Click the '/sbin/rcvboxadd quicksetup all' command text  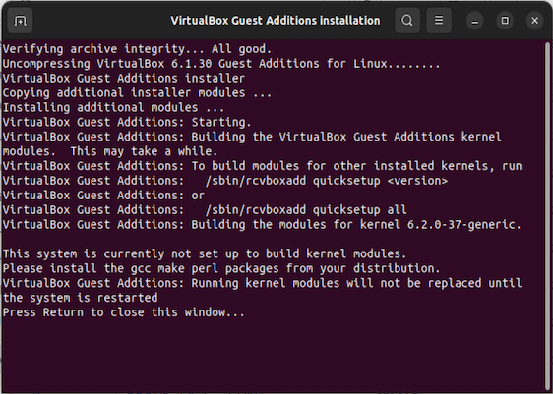point(306,210)
